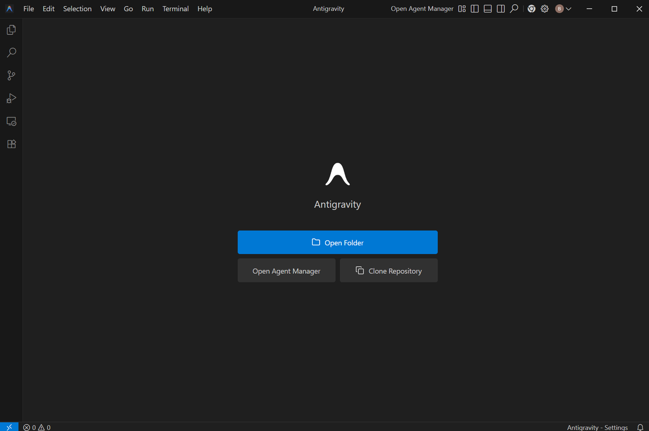Open the Remote Explorer view
649x431 pixels.
click(11, 121)
